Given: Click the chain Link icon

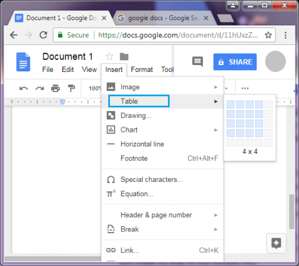Looking at the screenshot, I should (111, 250).
